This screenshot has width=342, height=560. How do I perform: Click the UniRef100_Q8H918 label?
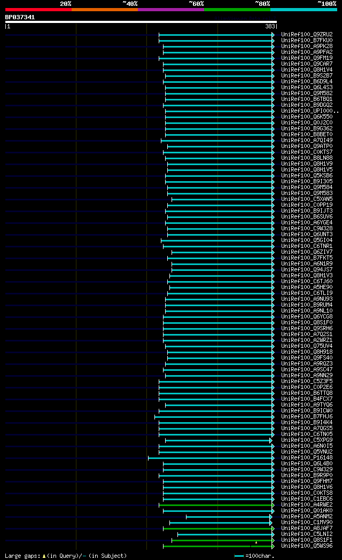pos(307,352)
